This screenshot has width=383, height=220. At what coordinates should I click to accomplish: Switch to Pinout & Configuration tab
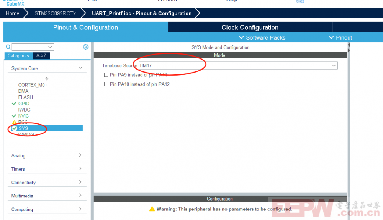pos(85,27)
